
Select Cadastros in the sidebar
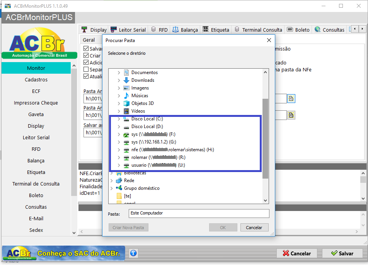[36, 79]
